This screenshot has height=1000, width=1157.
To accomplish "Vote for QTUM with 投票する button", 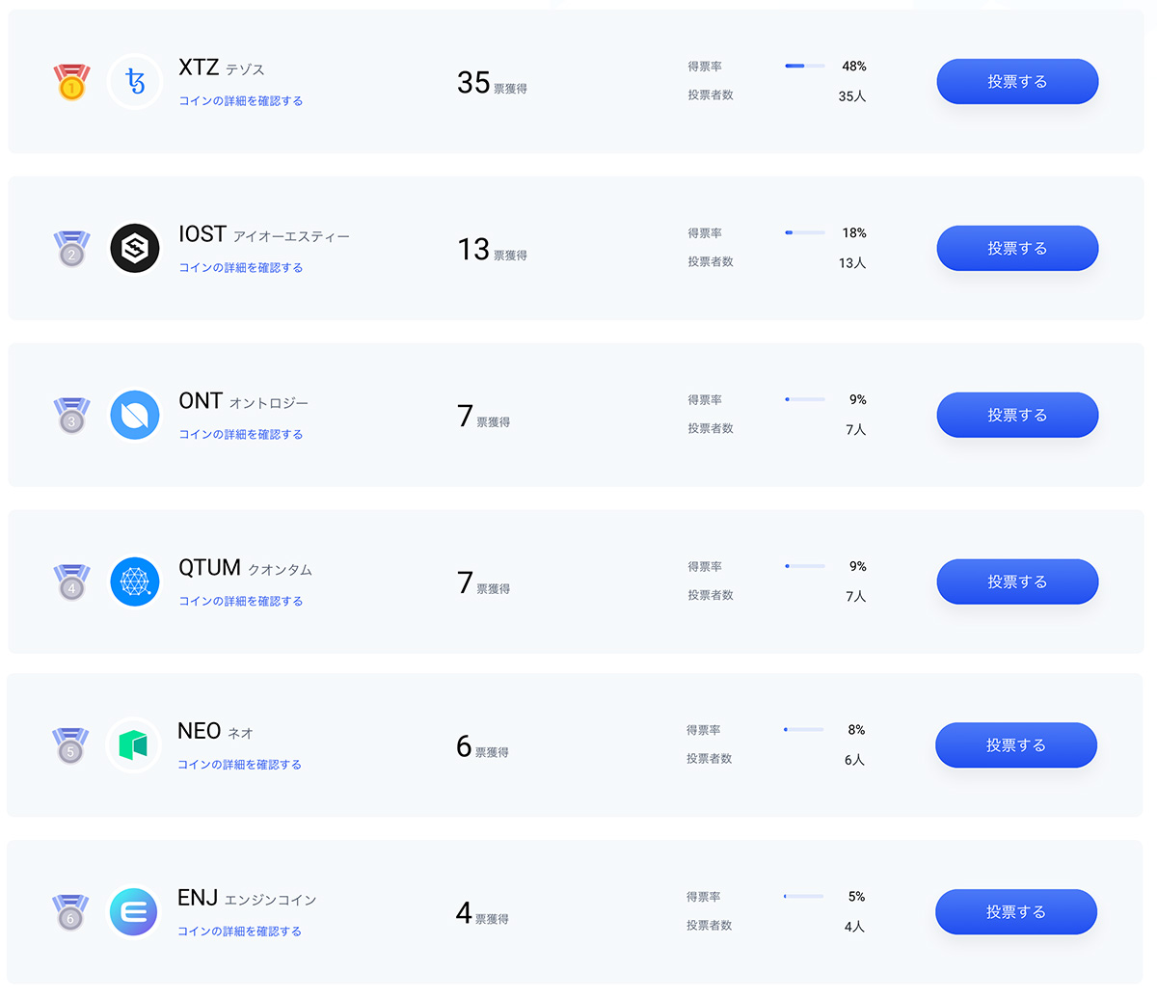I will point(1017,582).
